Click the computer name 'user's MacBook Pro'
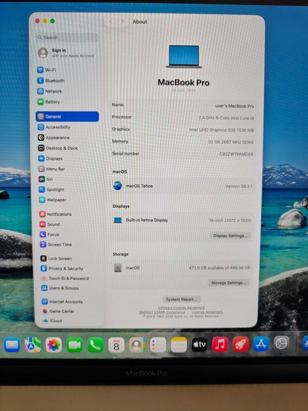This screenshot has width=308, height=411. click(x=235, y=106)
